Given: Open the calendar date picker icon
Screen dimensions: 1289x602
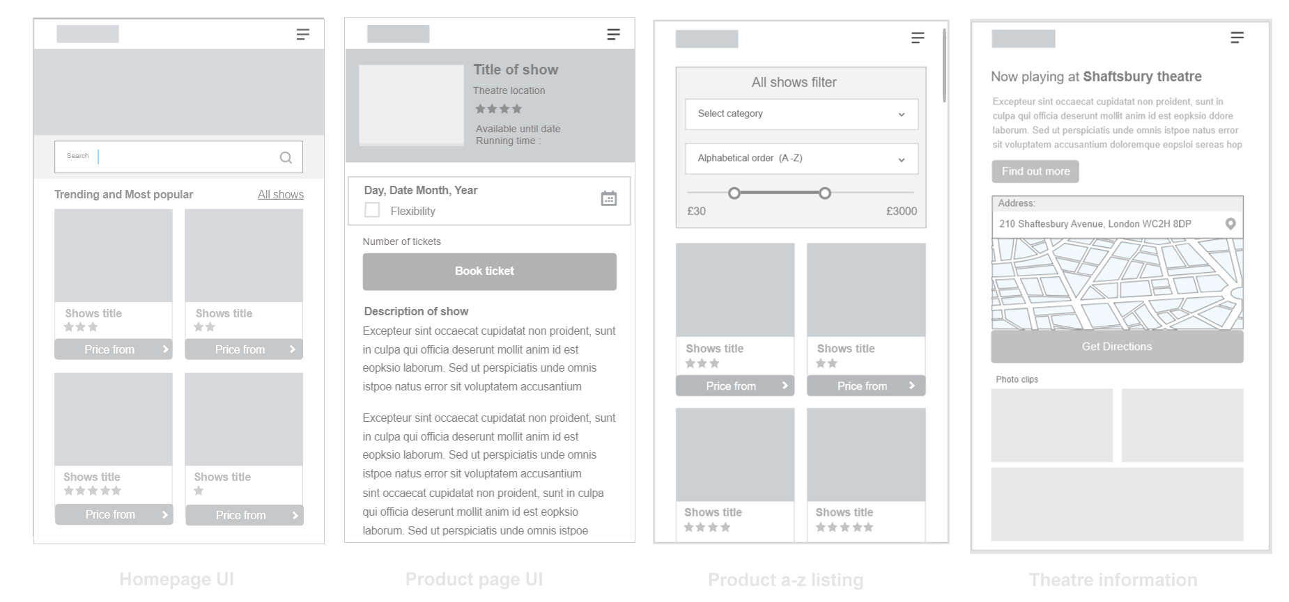Looking at the screenshot, I should pyautogui.click(x=608, y=198).
